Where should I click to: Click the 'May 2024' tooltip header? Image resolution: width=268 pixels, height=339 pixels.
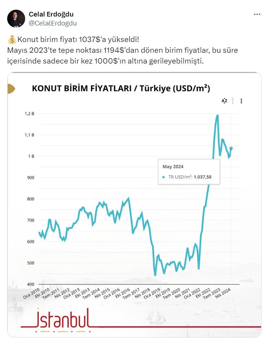(173, 167)
